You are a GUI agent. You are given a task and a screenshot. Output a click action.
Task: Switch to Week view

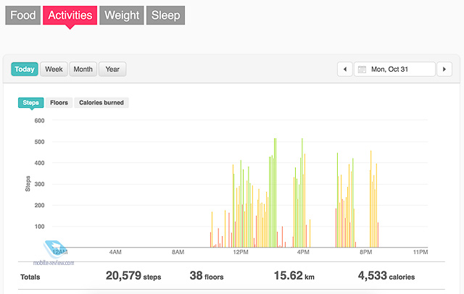tap(54, 69)
